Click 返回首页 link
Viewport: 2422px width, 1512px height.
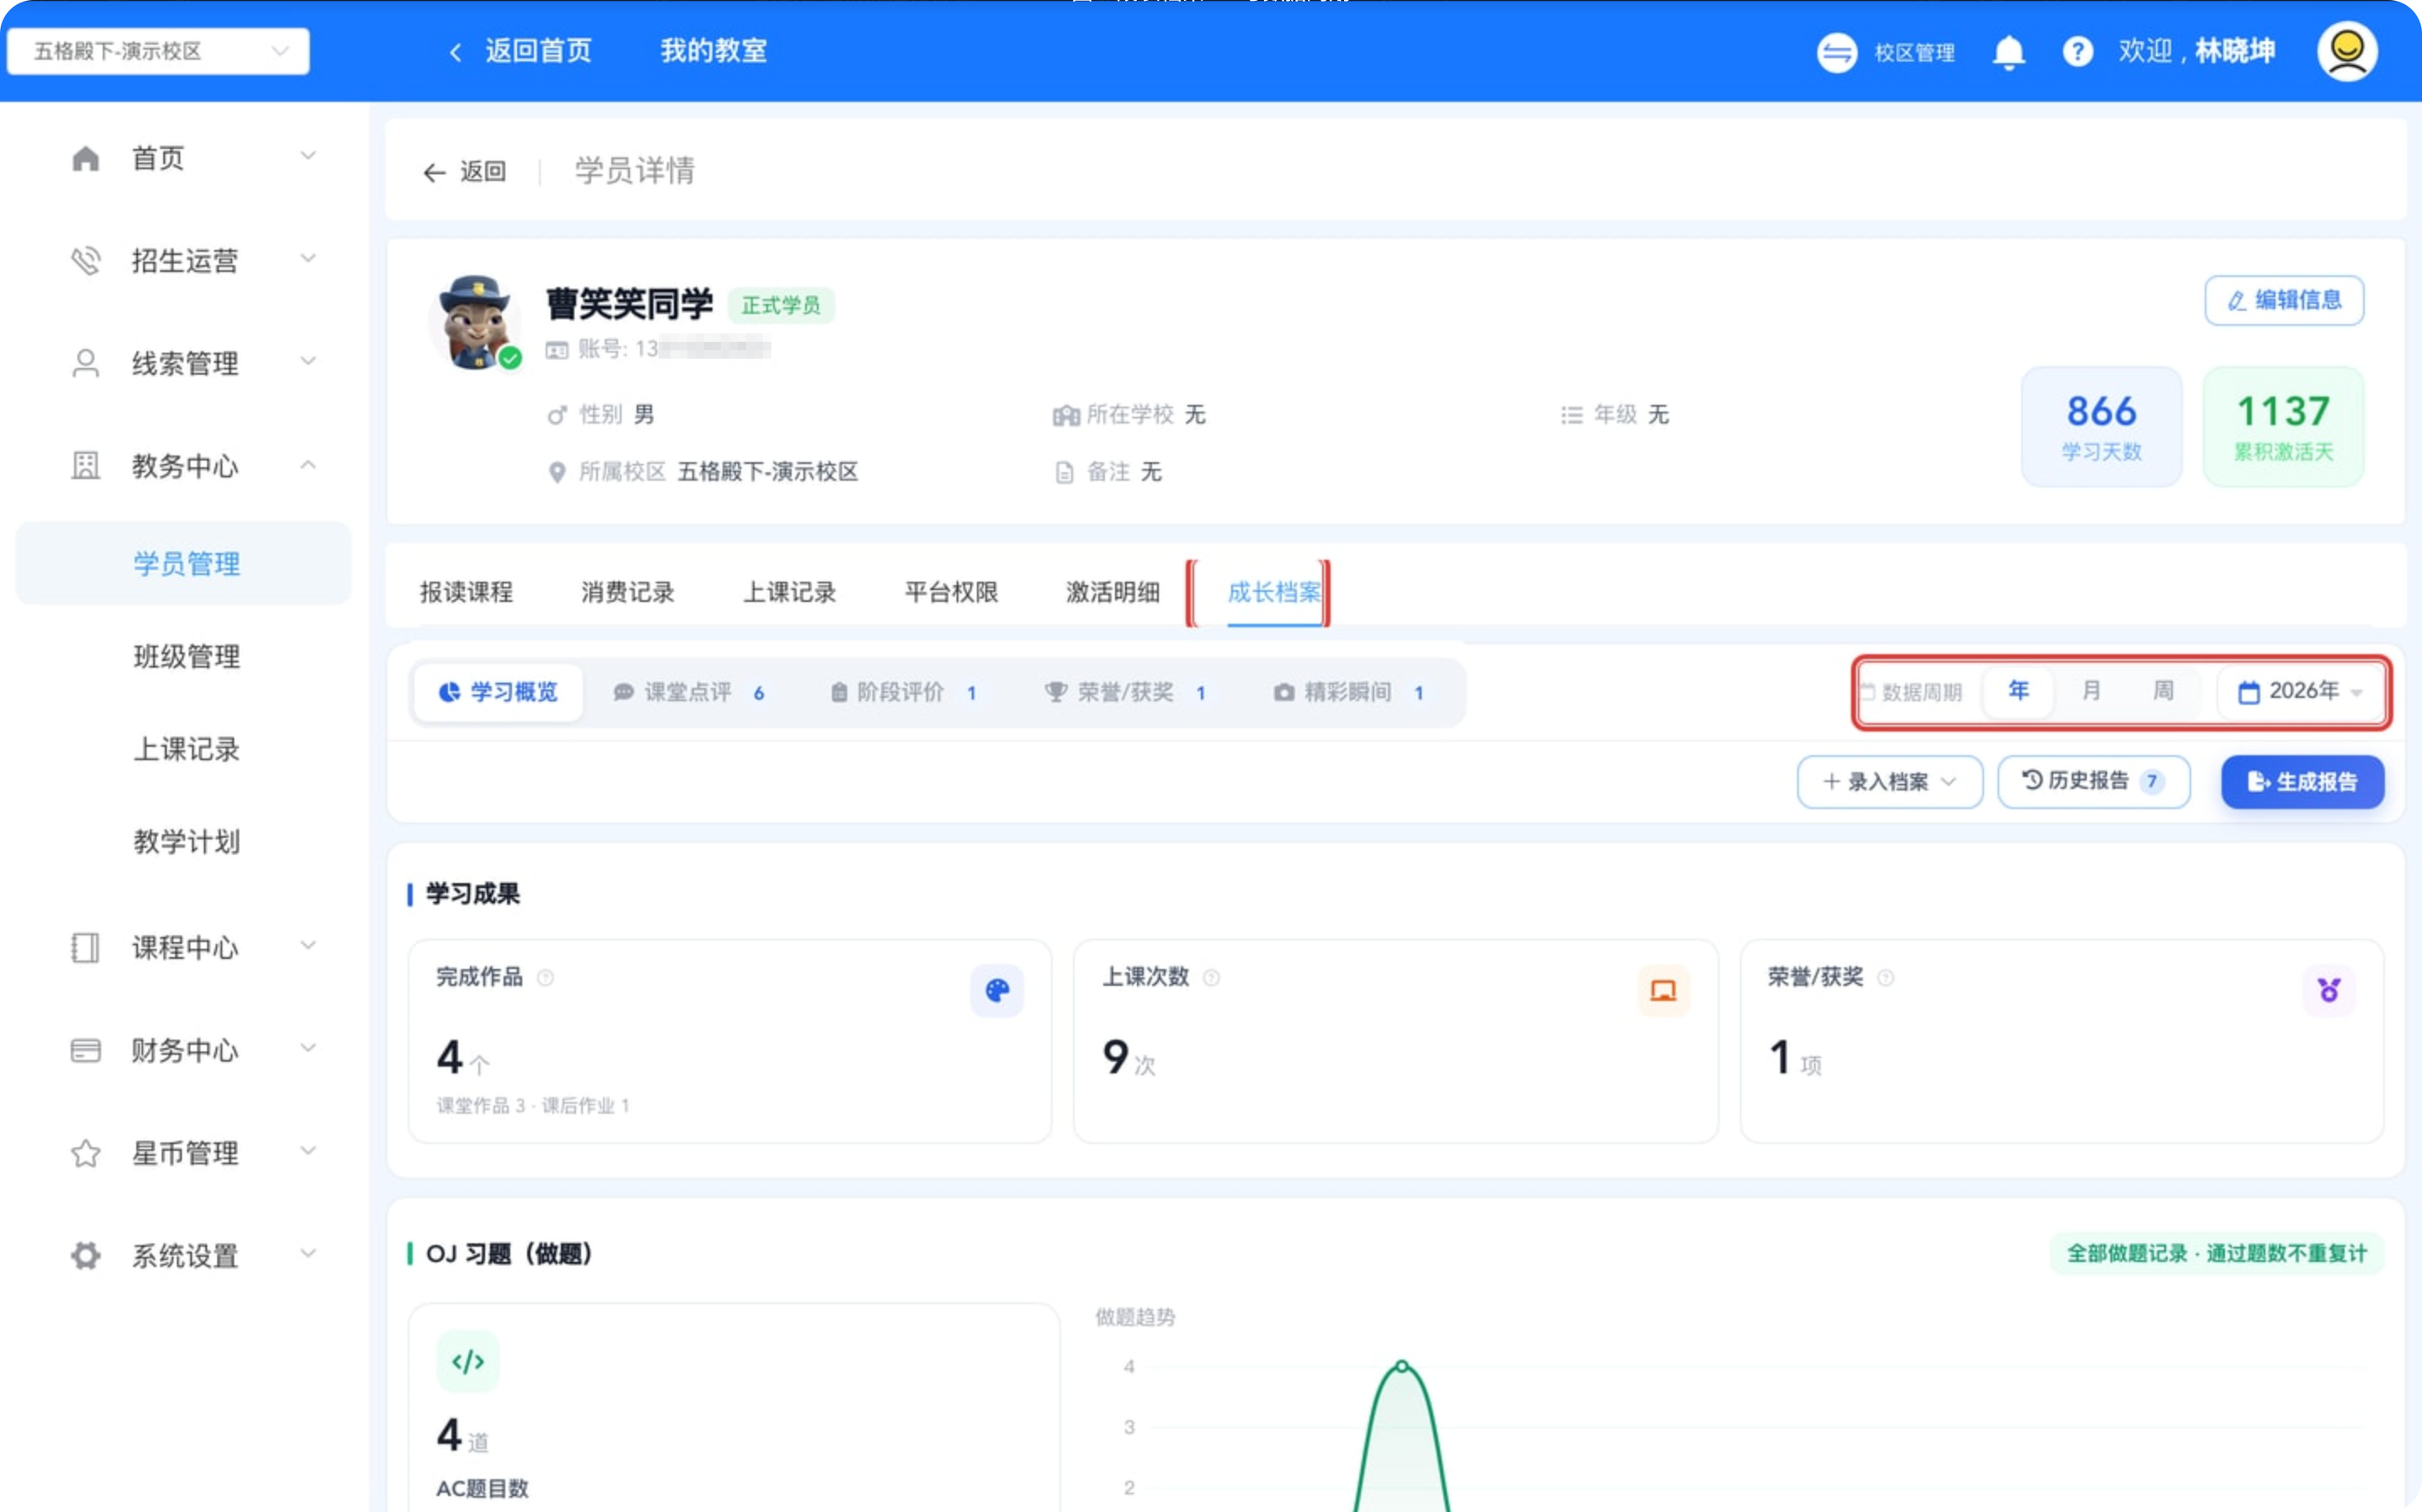click(539, 51)
